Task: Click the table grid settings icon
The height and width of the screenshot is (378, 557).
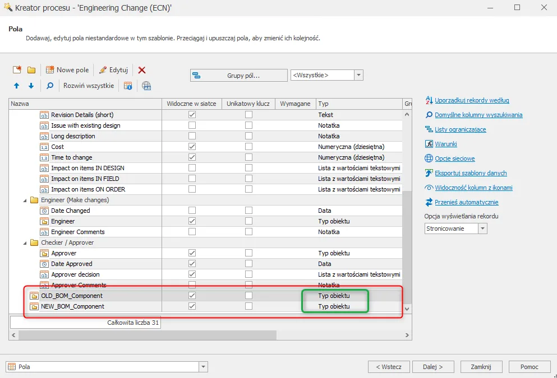Action: [128, 86]
